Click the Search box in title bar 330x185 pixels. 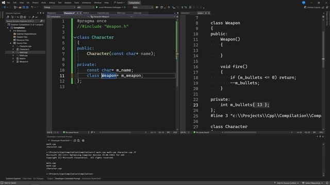click(x=119, y=3)
